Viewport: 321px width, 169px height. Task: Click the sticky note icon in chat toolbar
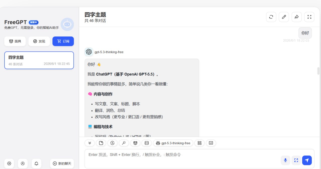[x=101, y=143]
